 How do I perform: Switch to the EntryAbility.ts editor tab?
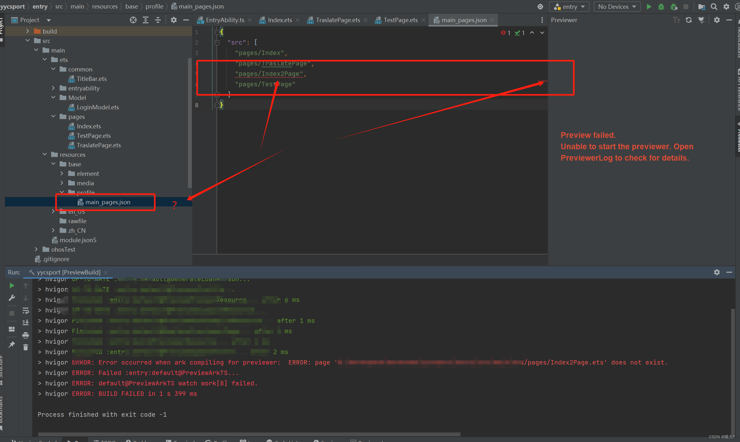(225, 20)
